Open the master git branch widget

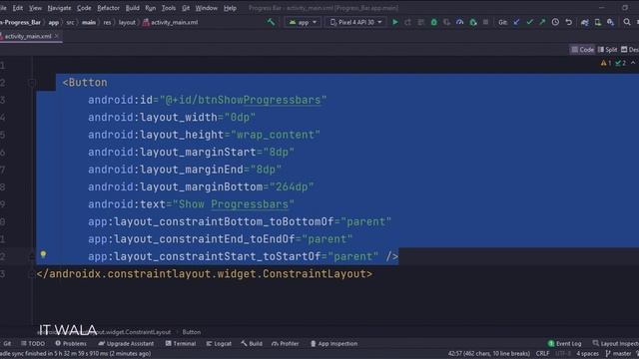(x=619, y=354)
